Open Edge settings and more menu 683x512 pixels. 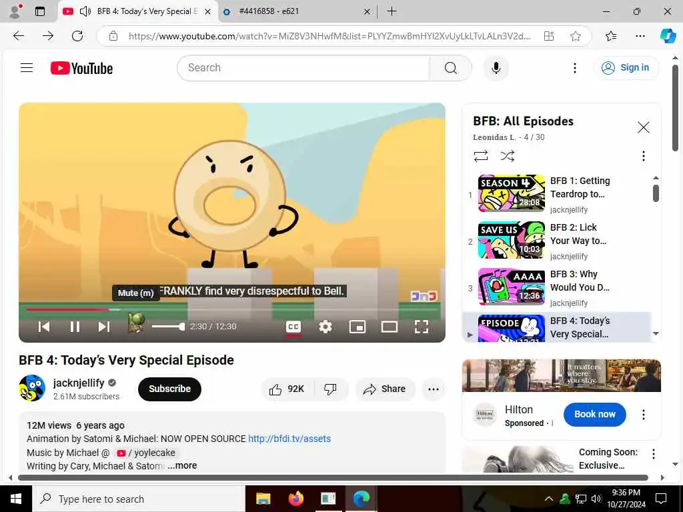coord(640,36)
